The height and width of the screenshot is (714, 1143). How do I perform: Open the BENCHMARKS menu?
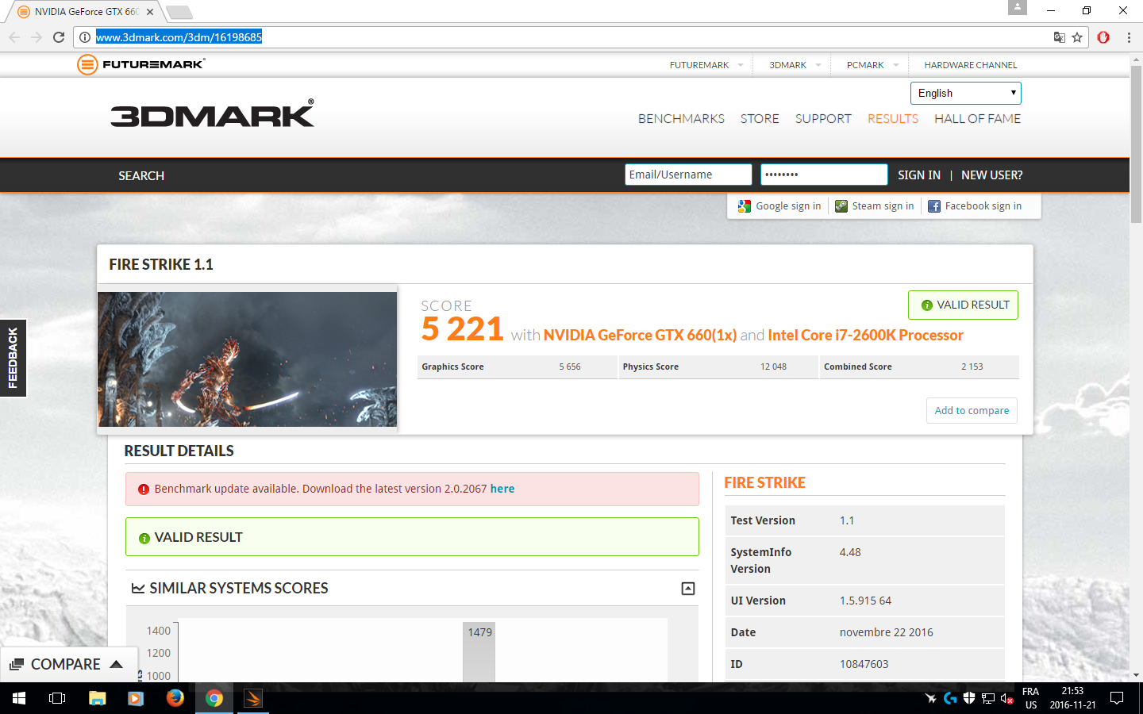coord(681,119)
